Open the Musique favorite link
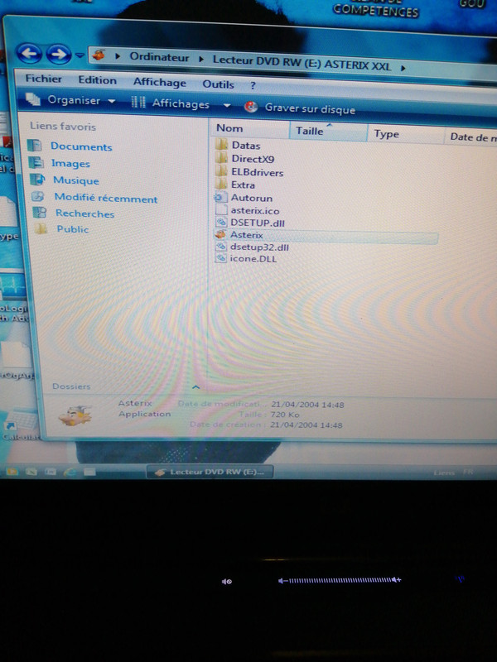Screen dimensions: 497x662 point(75,180)
